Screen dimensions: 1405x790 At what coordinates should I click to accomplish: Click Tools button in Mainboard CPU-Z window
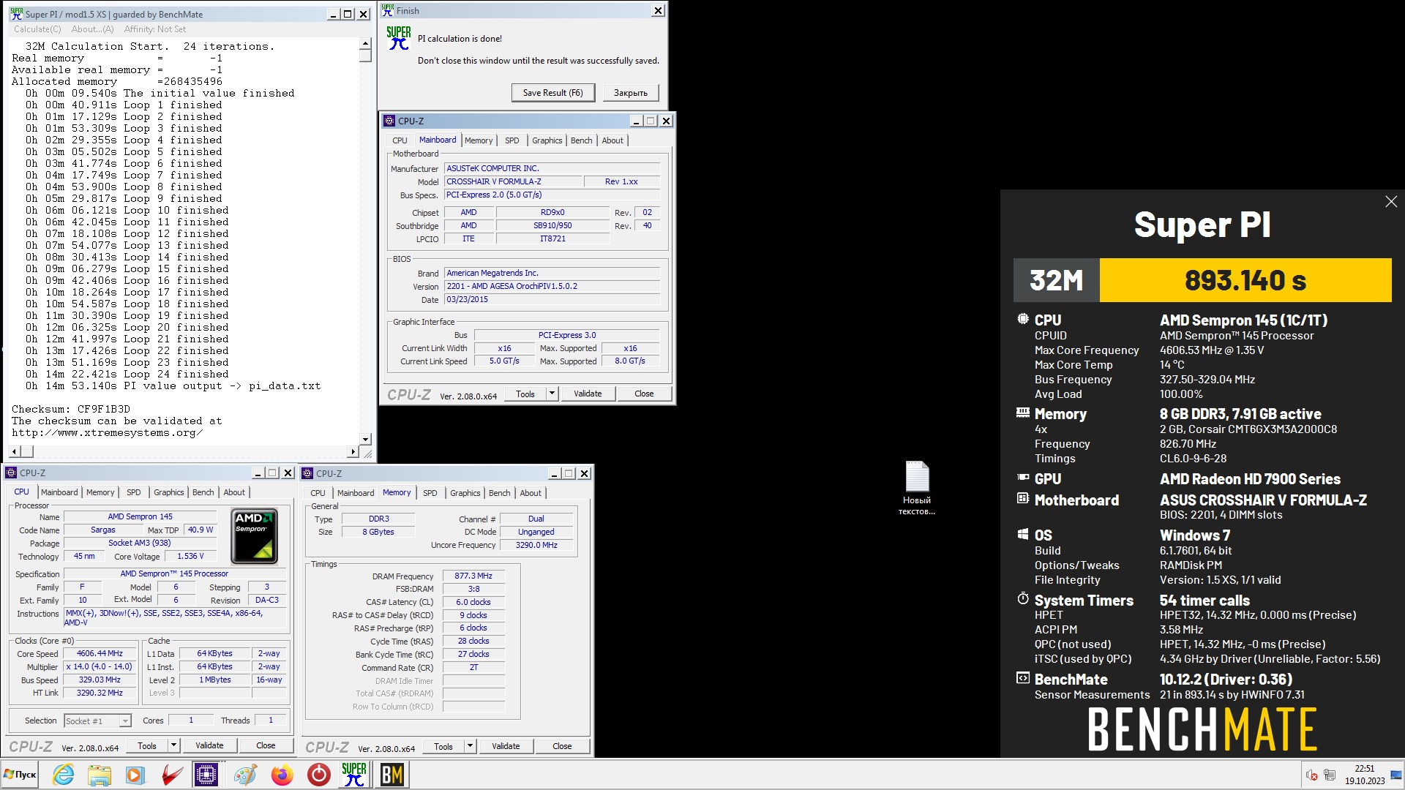click(x=525, y=394)
